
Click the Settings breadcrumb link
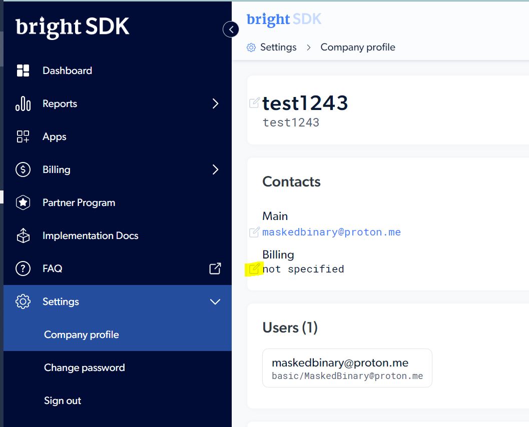278,47
